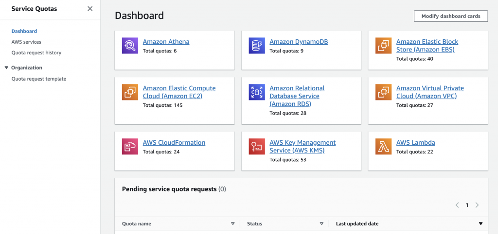Image resolution: width=498 pixels, height=234 pixels.
Task: Select Quota request template in sidebar
Action: coord(39,79)
